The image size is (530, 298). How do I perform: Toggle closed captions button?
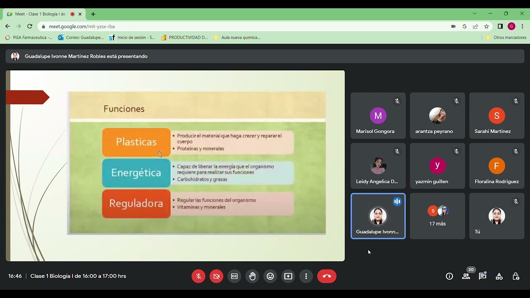point(234,276)
